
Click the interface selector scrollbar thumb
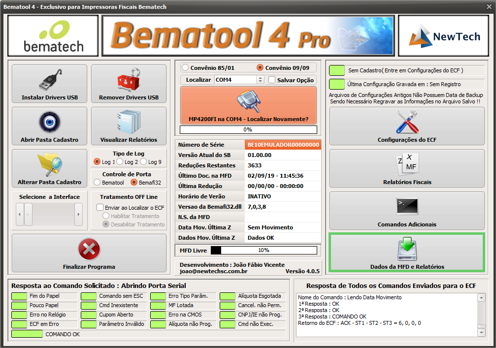pyautogui.click(x=28, y=214)
